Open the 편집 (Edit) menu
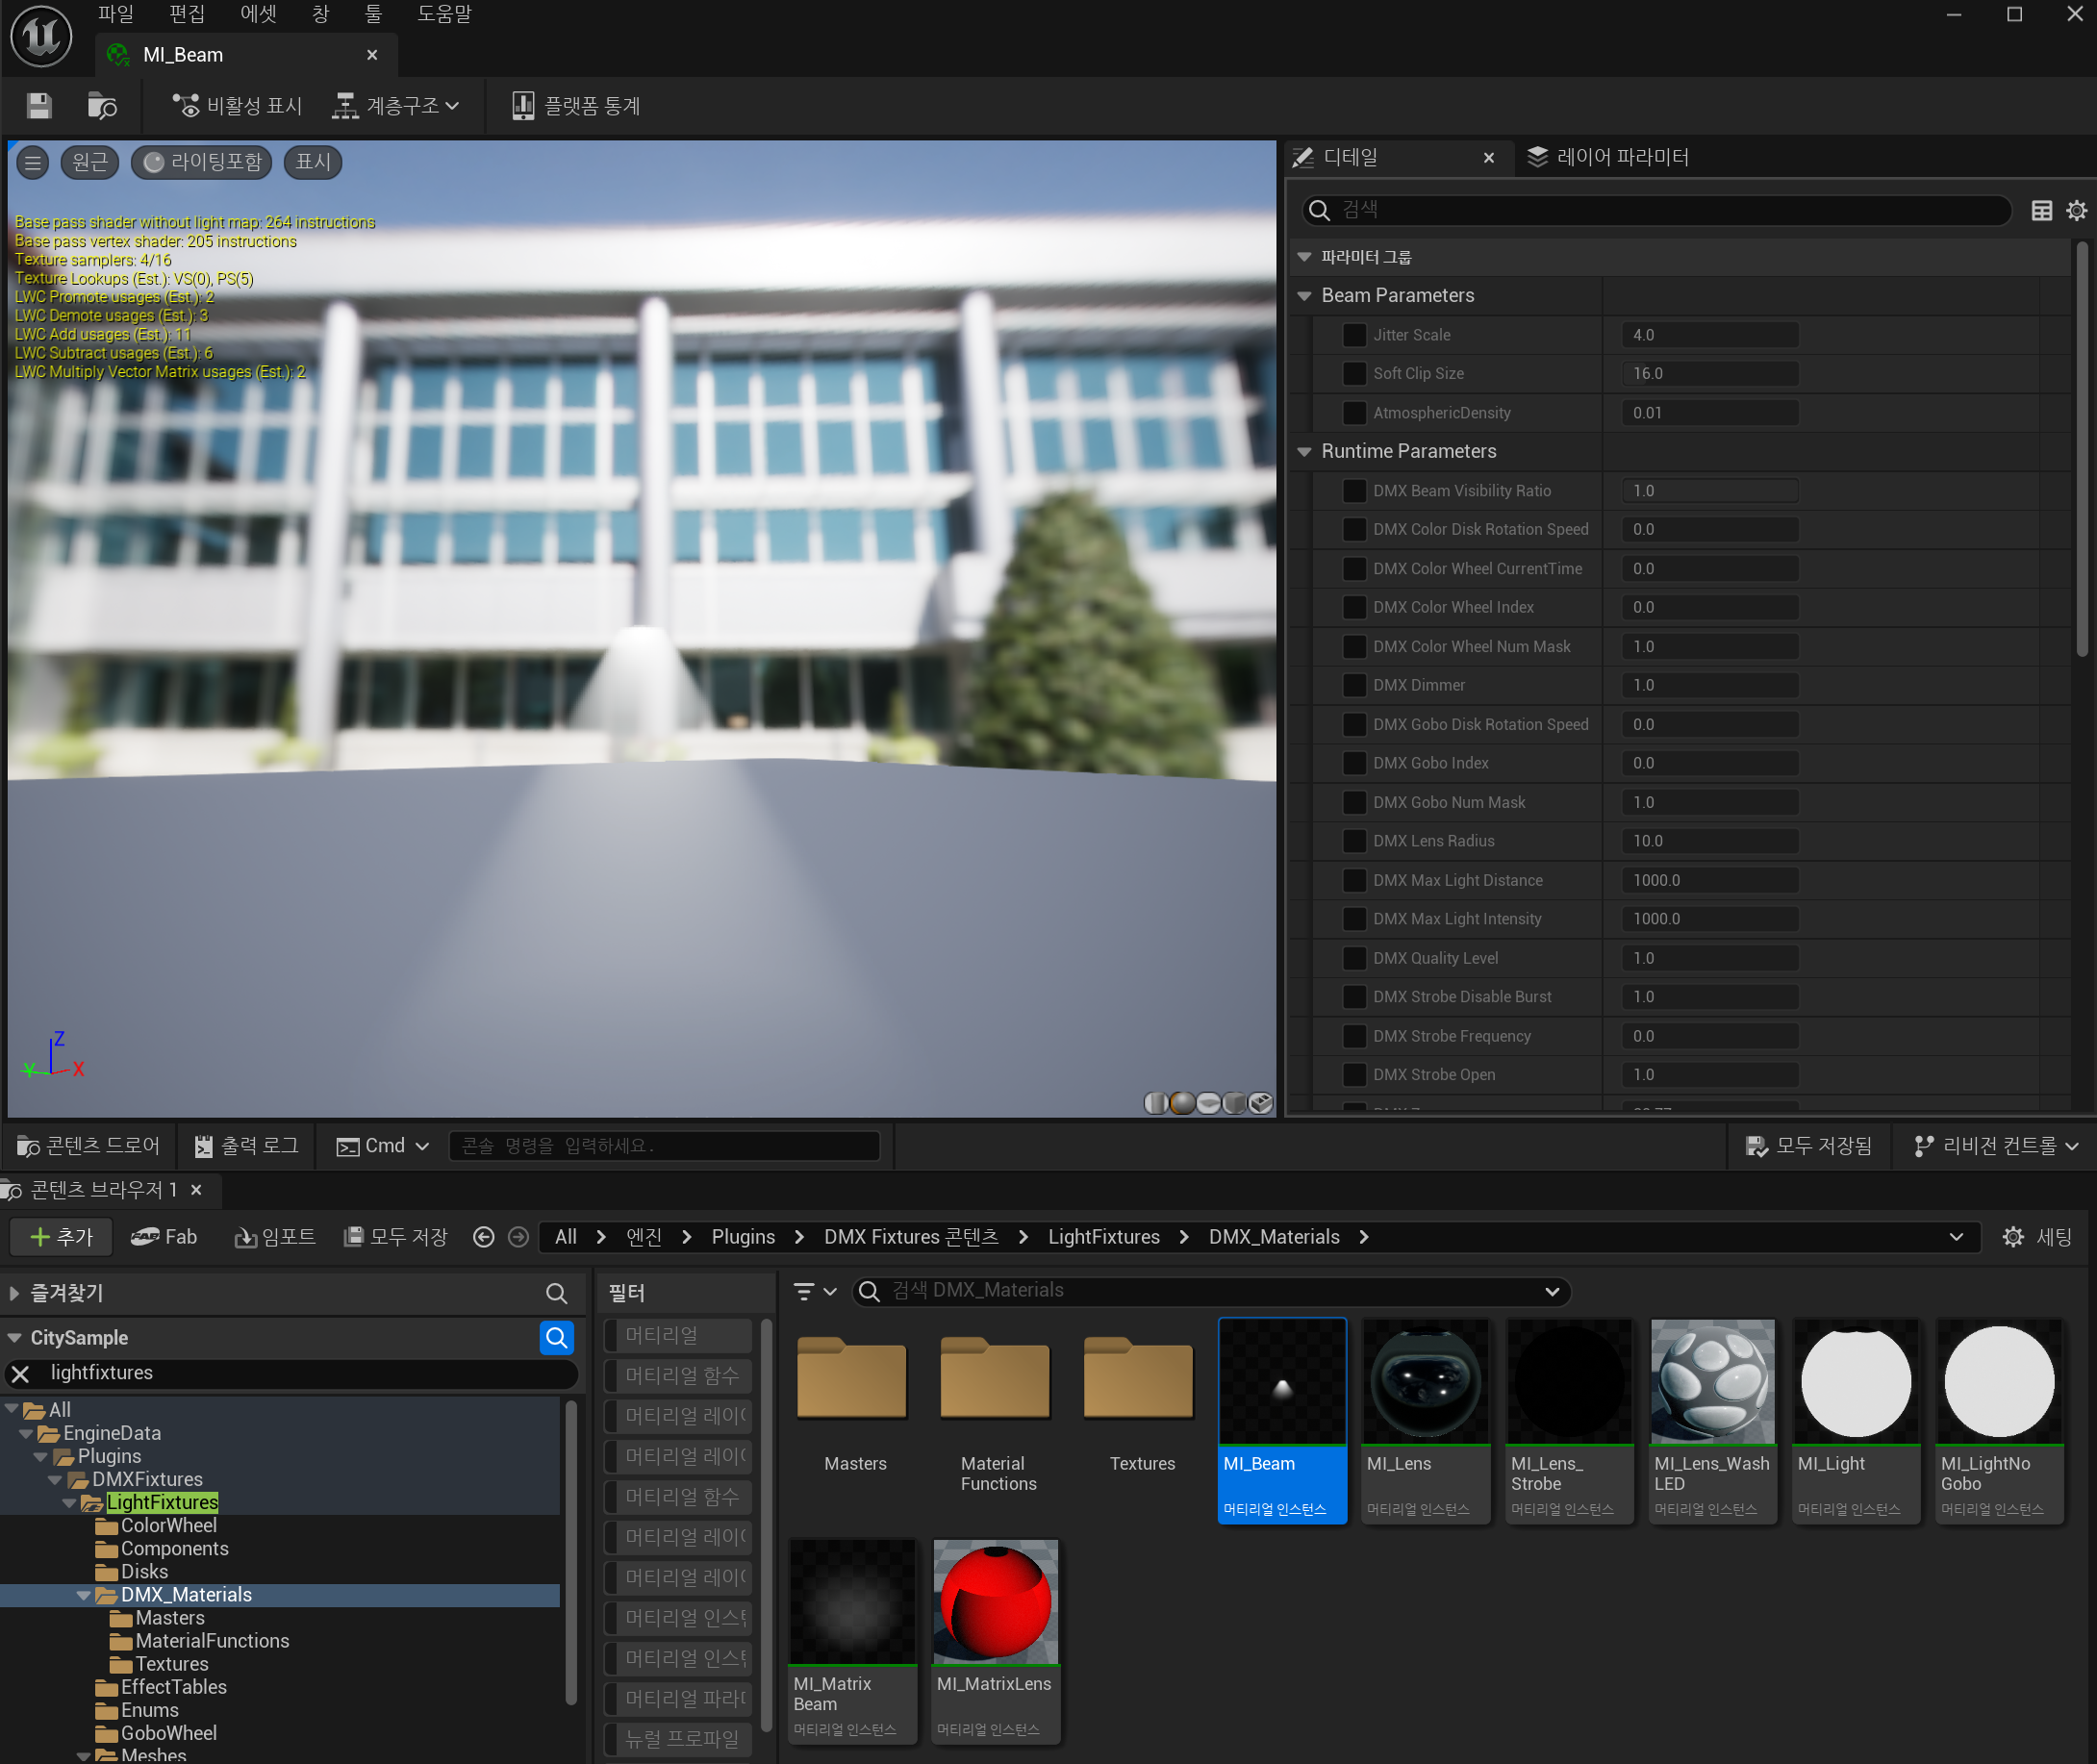 (x=186, y=14)
